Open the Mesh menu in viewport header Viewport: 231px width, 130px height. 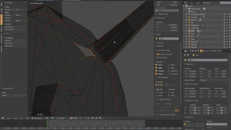pyautogui.click(x=27, y=118)
